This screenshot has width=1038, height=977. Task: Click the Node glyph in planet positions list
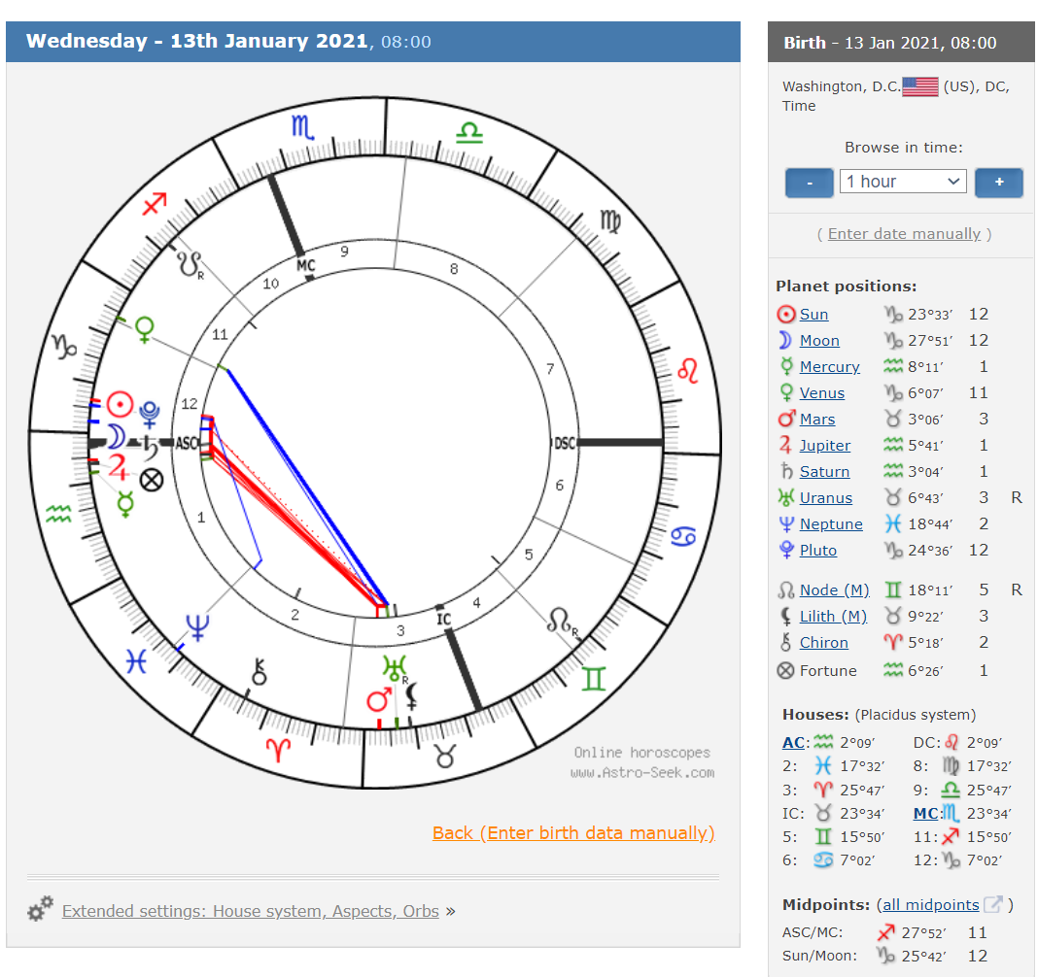[x=785, y=590]
